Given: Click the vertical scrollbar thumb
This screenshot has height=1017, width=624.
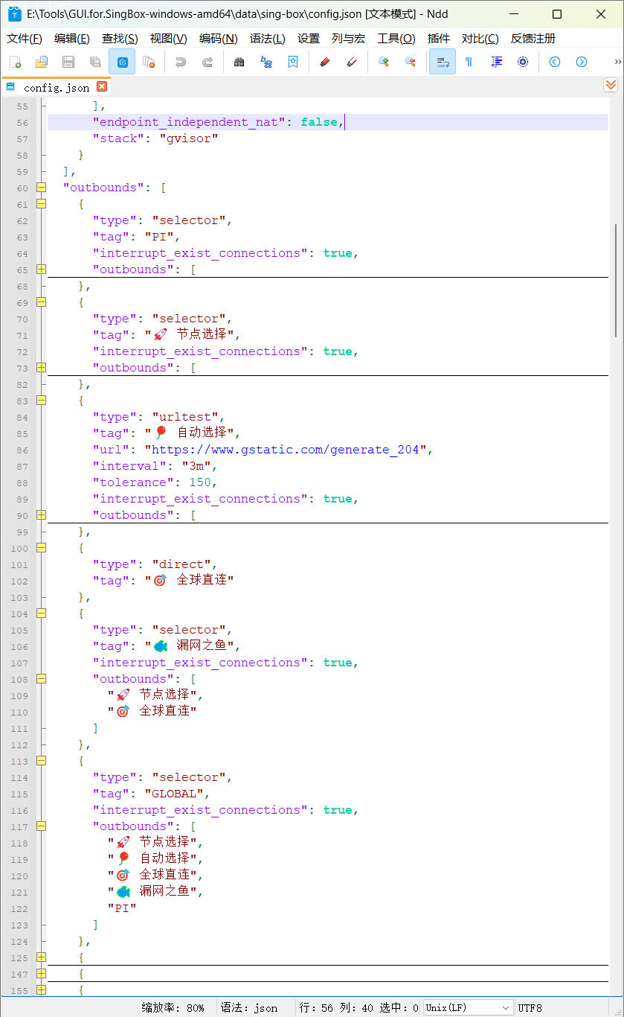Looking at the screenshot, I should tap(616, 279).
